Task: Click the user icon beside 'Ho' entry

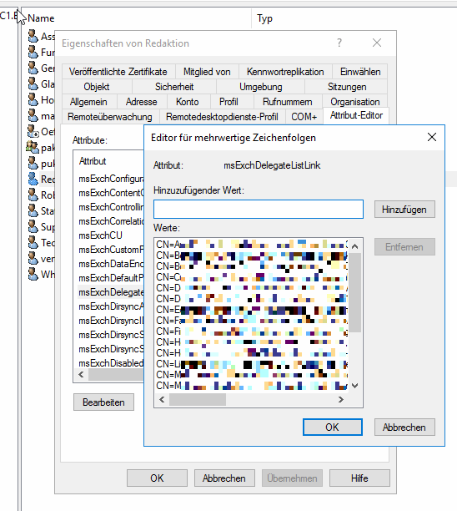Action: [33, 99]
